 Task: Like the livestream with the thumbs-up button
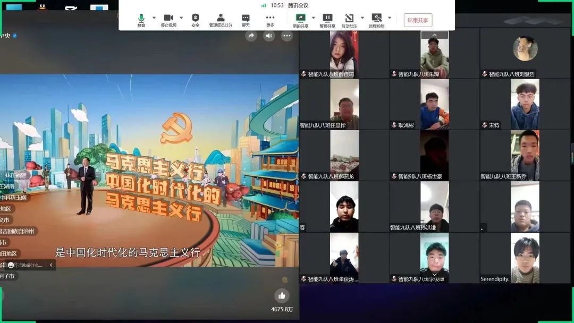pyautogui.click(x=282, y=295)
